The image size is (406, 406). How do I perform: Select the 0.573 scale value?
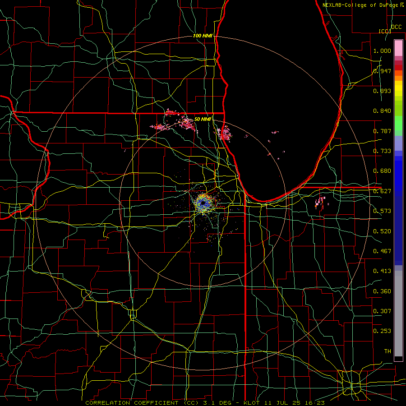coord(382,211)
